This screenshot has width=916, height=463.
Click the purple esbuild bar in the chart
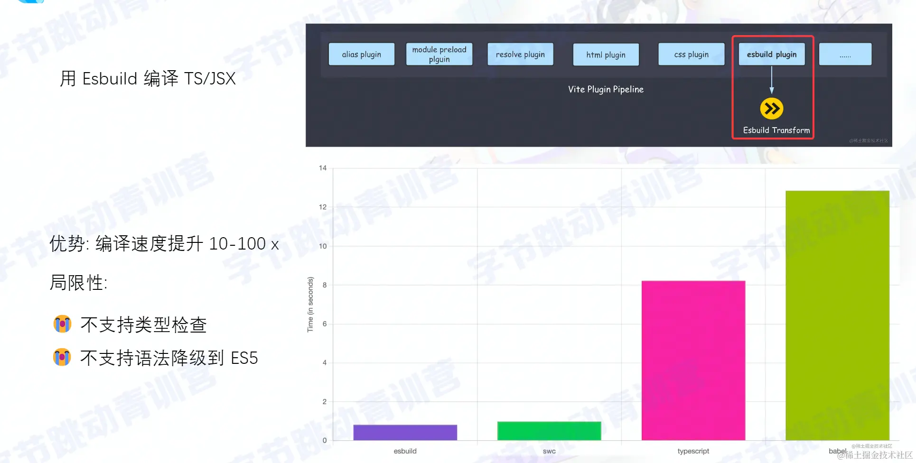(x=405, y=433)
